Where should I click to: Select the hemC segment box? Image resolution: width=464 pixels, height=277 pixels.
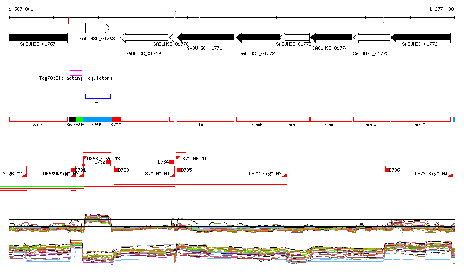[x=331, y=120]
